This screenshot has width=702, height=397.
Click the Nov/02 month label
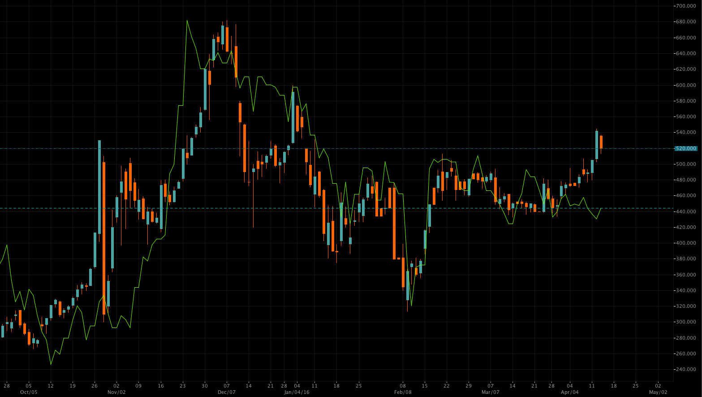click(116, 392)
